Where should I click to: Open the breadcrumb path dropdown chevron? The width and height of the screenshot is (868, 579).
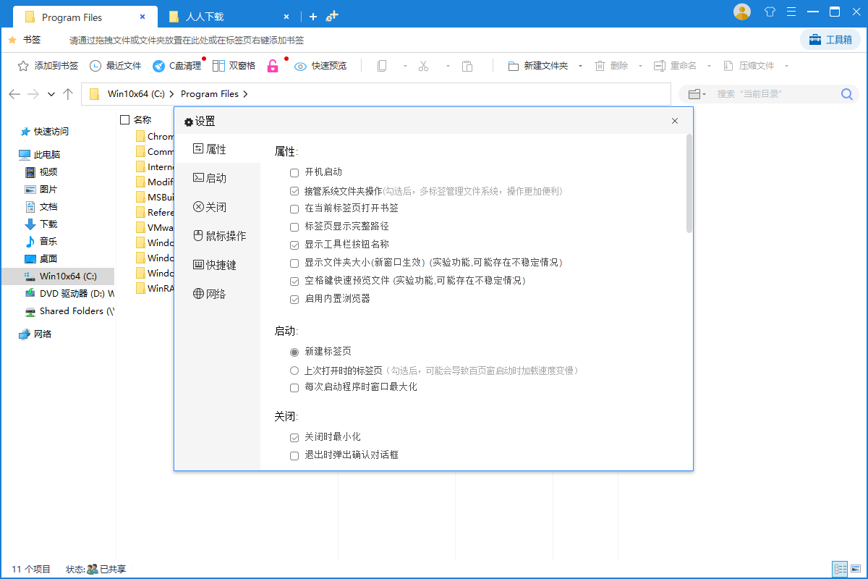(x=51, y=93)
